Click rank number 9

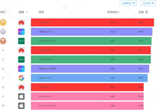point(3,96)
